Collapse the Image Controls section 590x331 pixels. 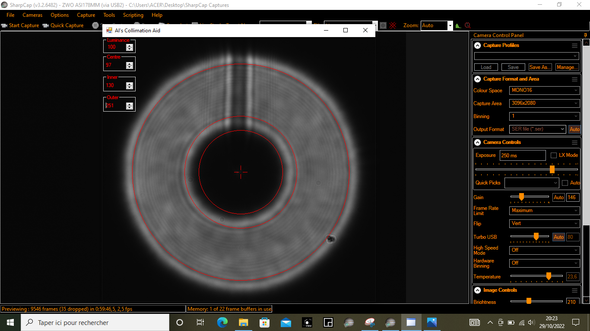click(477, 290)
